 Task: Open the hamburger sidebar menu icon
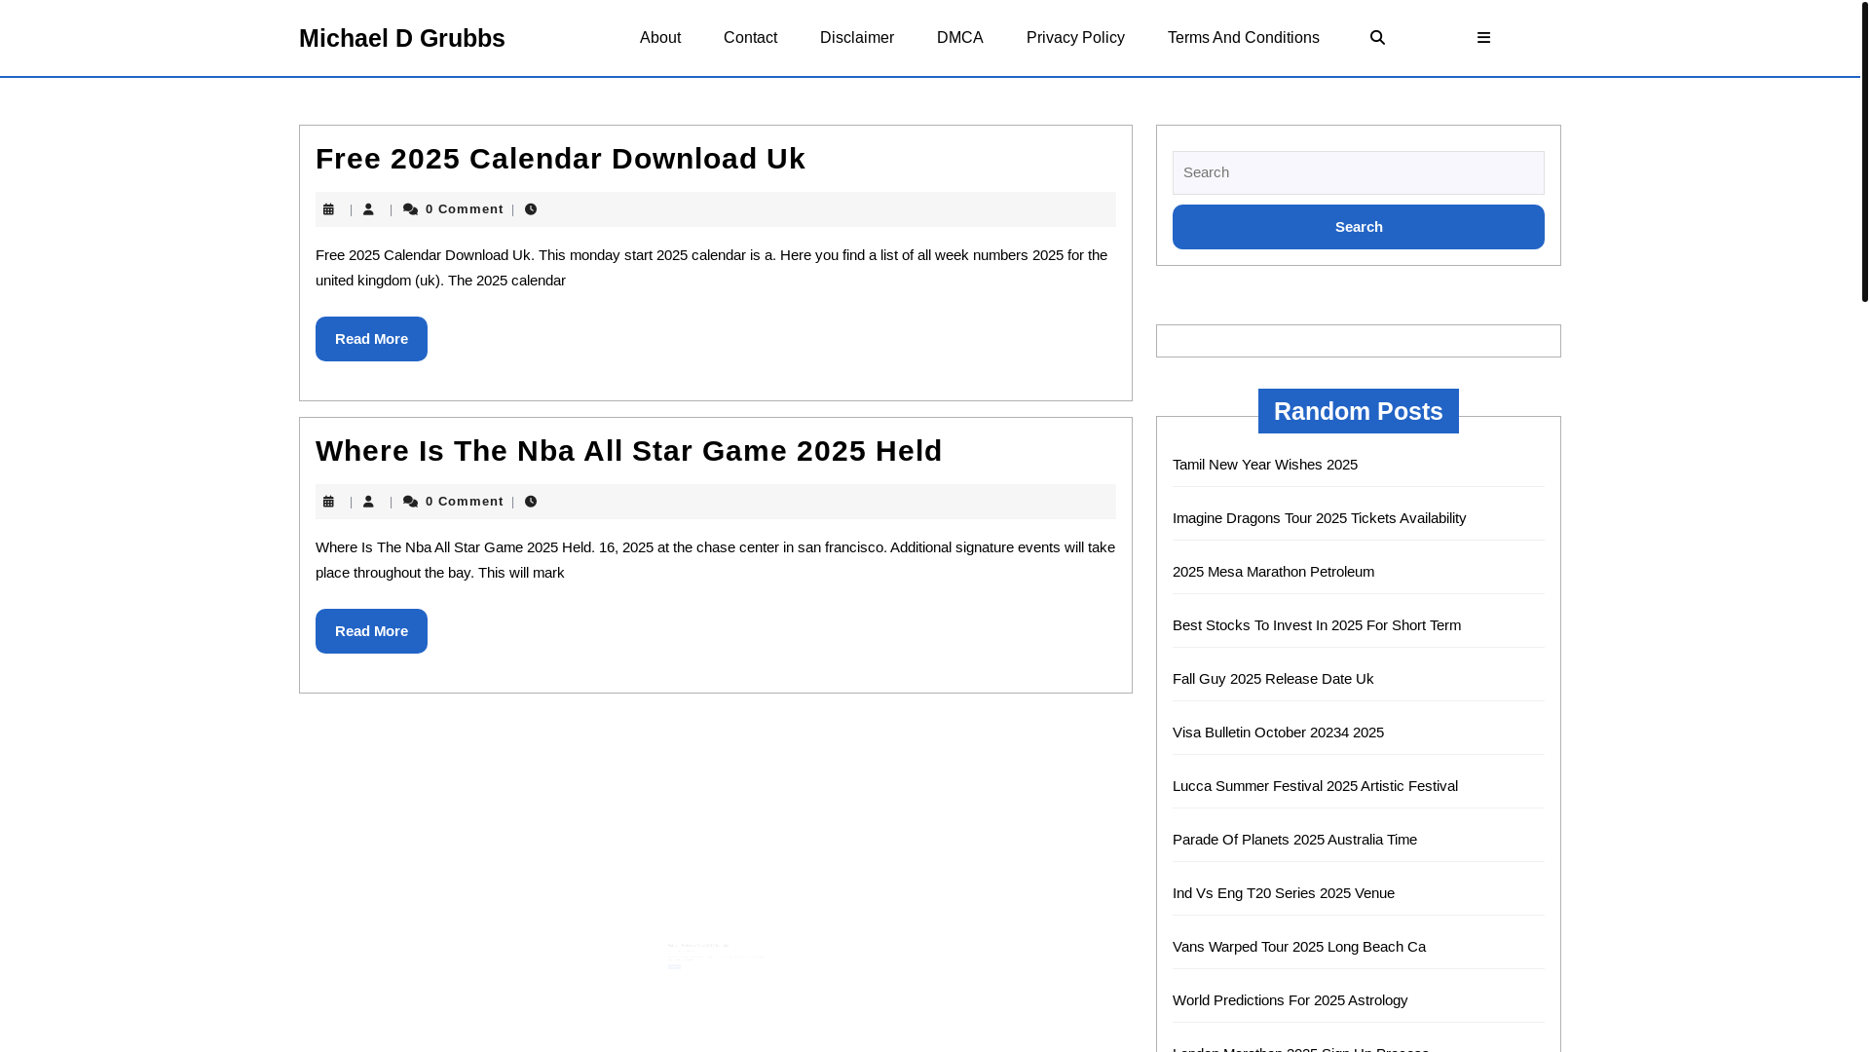[x=1483, y=37]
